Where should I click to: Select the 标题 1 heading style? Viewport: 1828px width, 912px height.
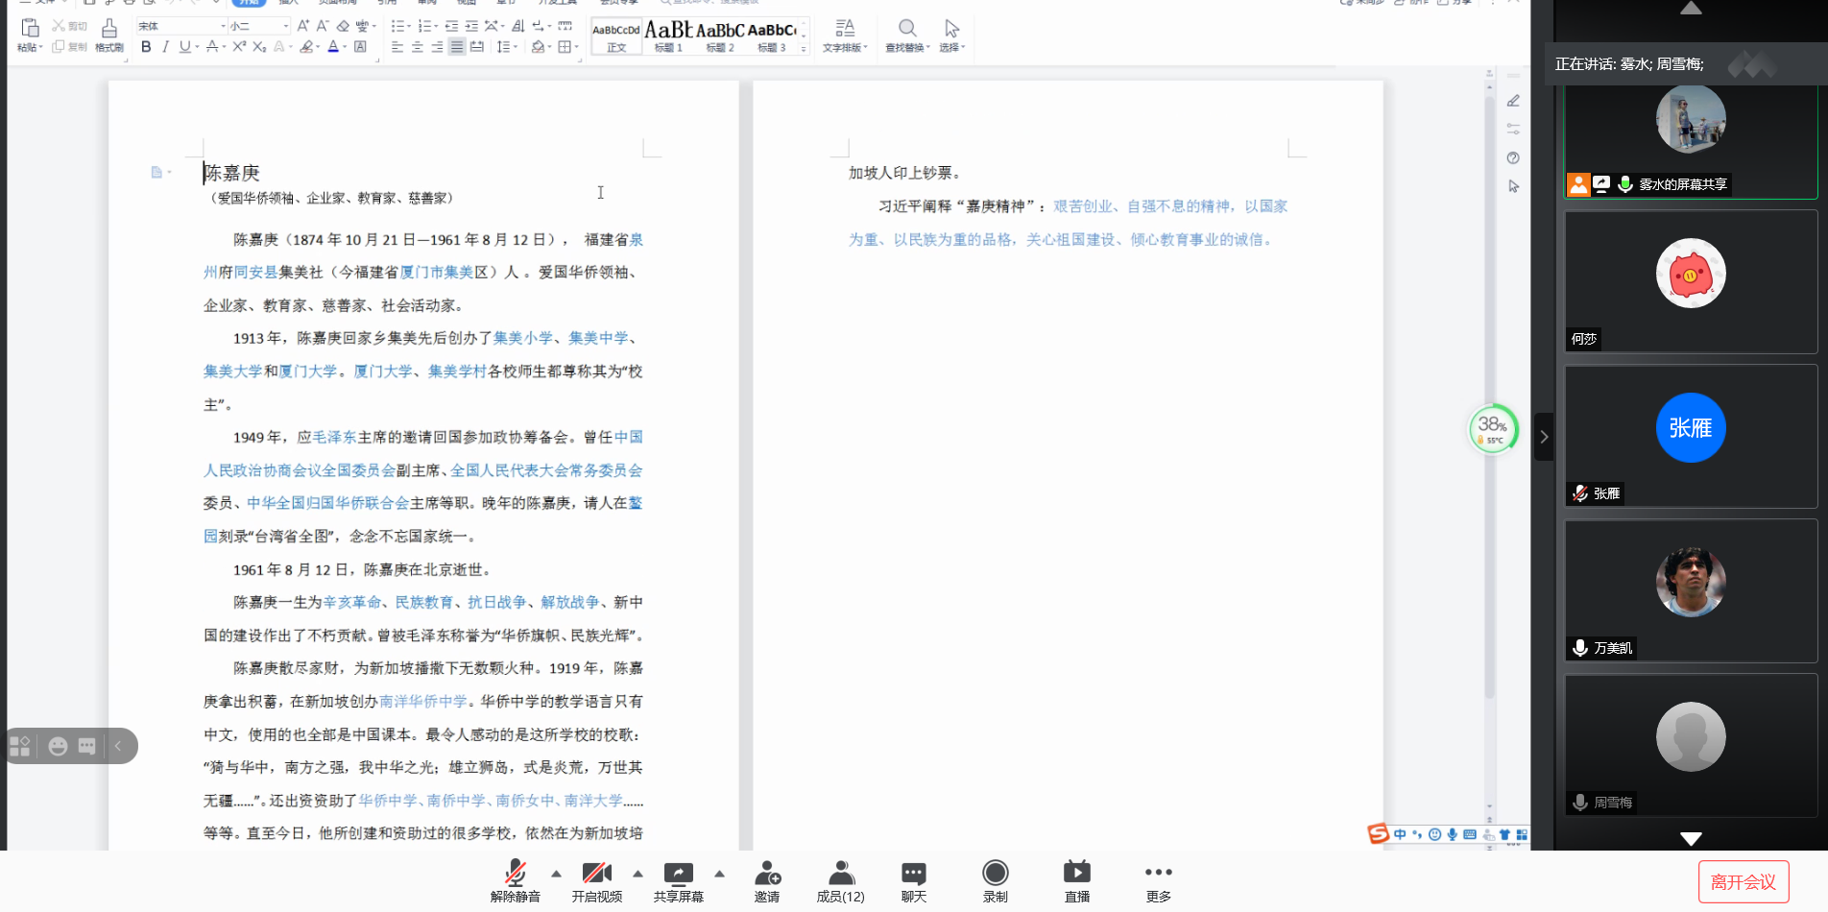[668, 36]
